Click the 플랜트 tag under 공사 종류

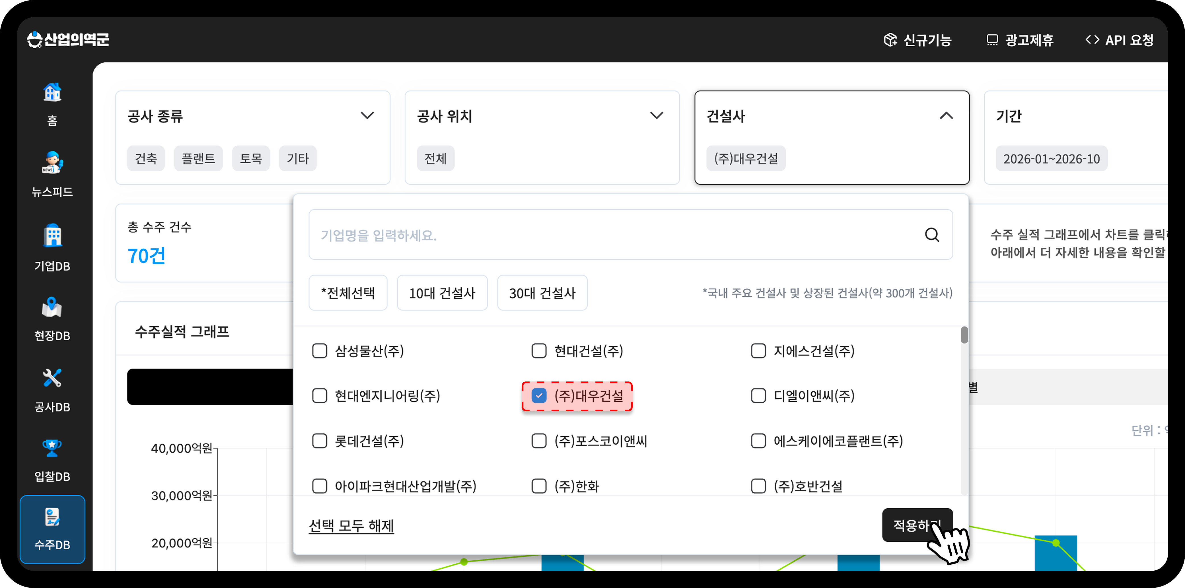[x=198, y=159]
